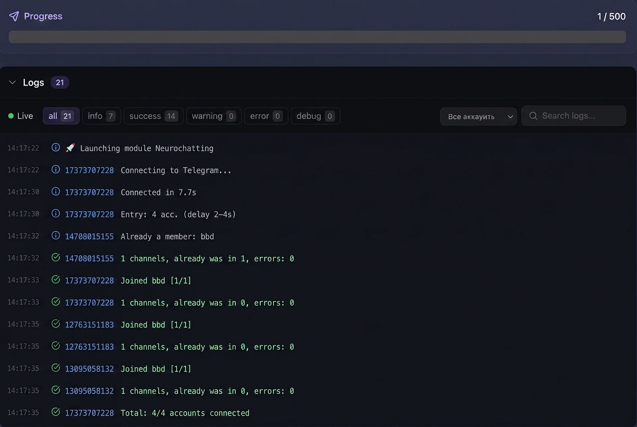Click the 1 / 500 progress counter
Image resolution: width=637 pixels, height=427 pixels.
click(611, 16)
